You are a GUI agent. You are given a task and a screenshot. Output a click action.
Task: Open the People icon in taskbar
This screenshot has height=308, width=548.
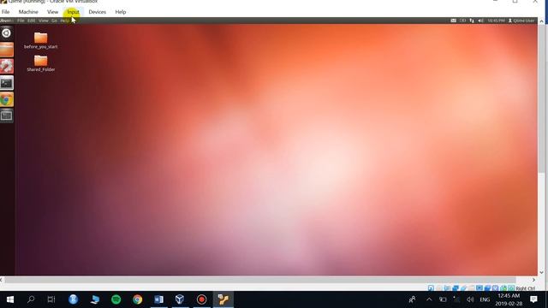[413, 299]
